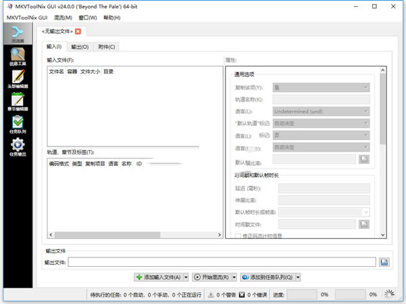Close the <无输出文件> tab with red X
406x304 pixels.
click(78, 31)
